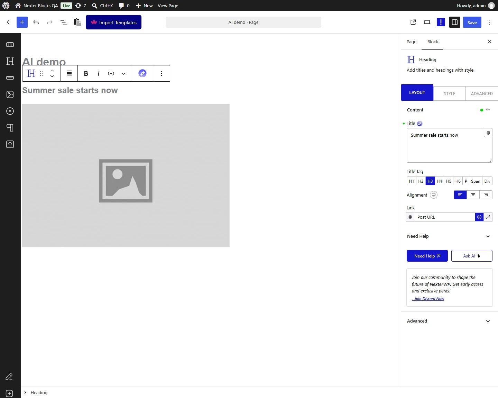Switch to the Page tab
Viewport: 498px width, 398px height.
[x=412, y=42]
